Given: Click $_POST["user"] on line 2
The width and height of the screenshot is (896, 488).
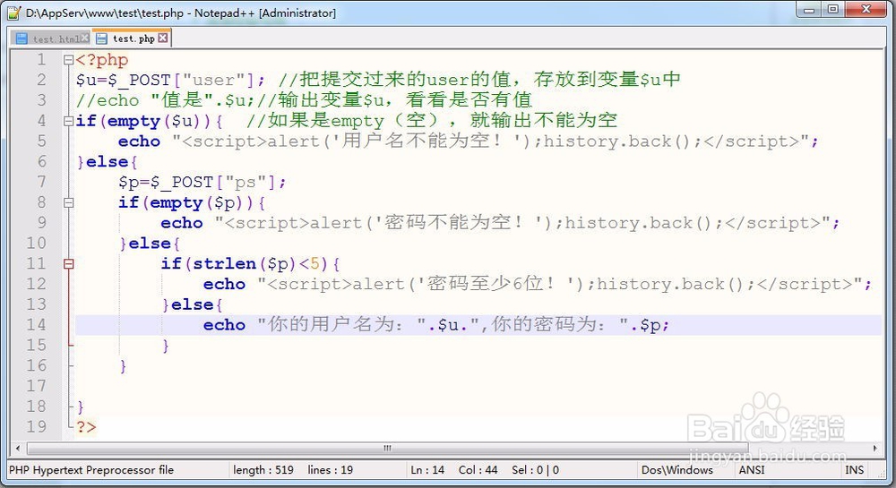Looking at the screenshot, I should [181, 80].
